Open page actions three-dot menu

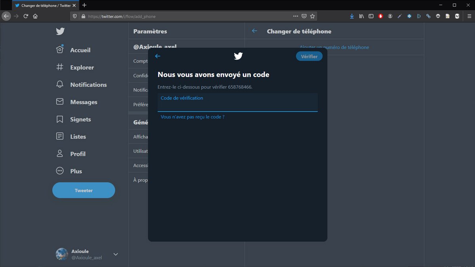[x=296, y=16]
